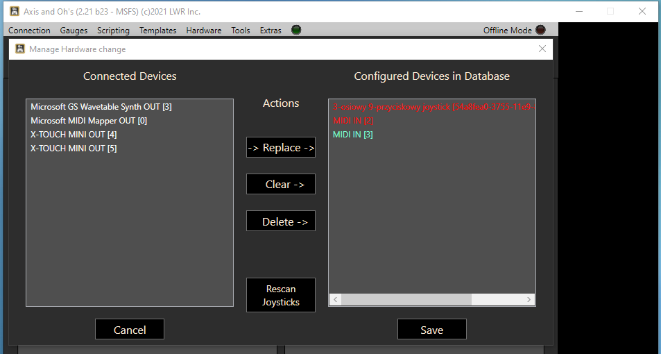Image resolution: width=661 pixels, height=354 pixels.
Task: Click the green connection status LED
Action: pyautogui.click(x=296, y=30)
